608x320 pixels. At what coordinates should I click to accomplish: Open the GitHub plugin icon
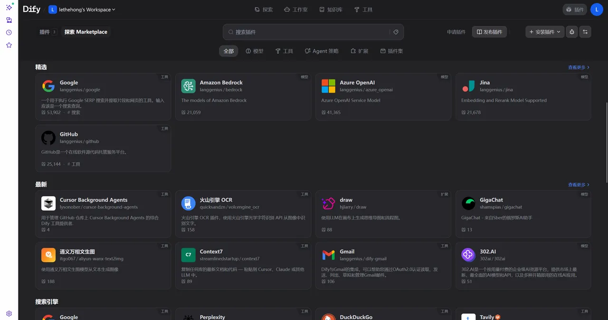pyautogui.click(x=48, y=137)
